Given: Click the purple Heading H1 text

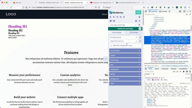Looking at the screenshot, I should pyautogui.click(x=18, y=26).
